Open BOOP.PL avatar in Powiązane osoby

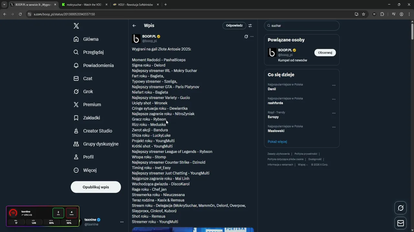pos(272,53)
